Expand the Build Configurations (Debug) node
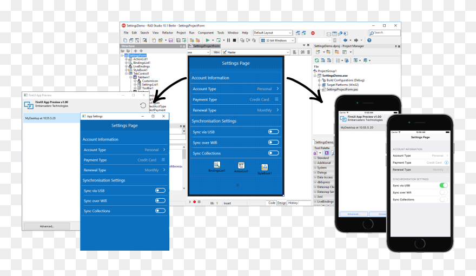 (320, 80)
